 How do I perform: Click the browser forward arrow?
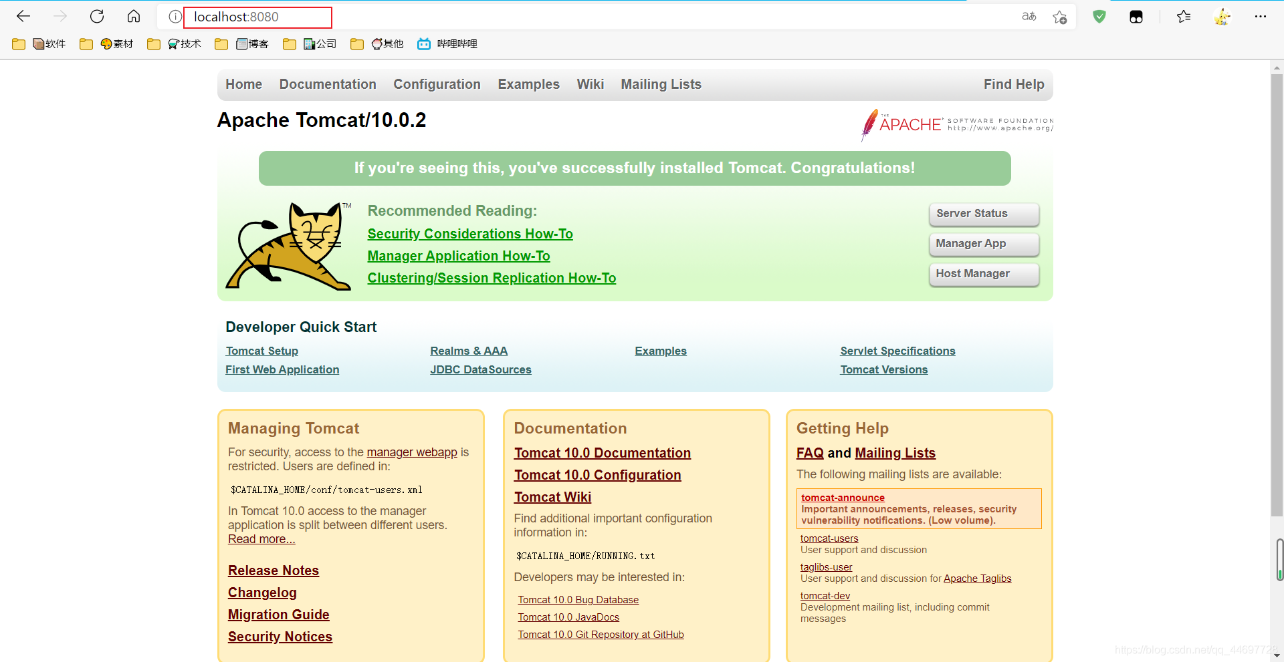coord(60,17)
